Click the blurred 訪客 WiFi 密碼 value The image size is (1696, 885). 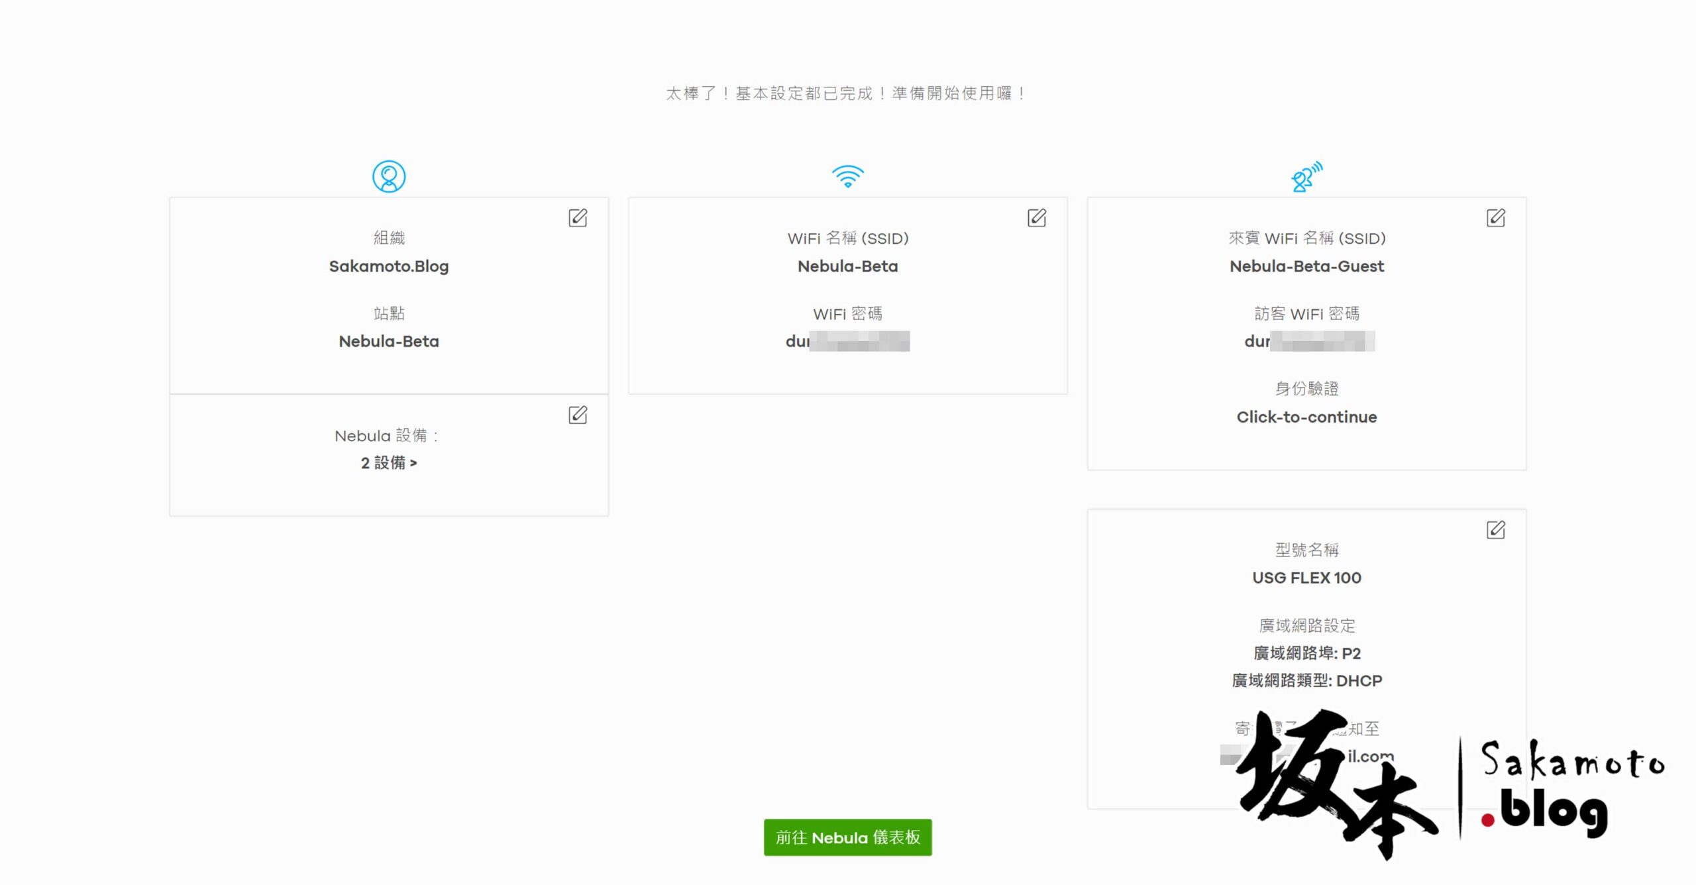point(1309,341)
